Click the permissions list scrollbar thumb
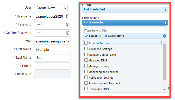Screen dimensions: 175x100 pyautogui.click(x=165, y=62)
